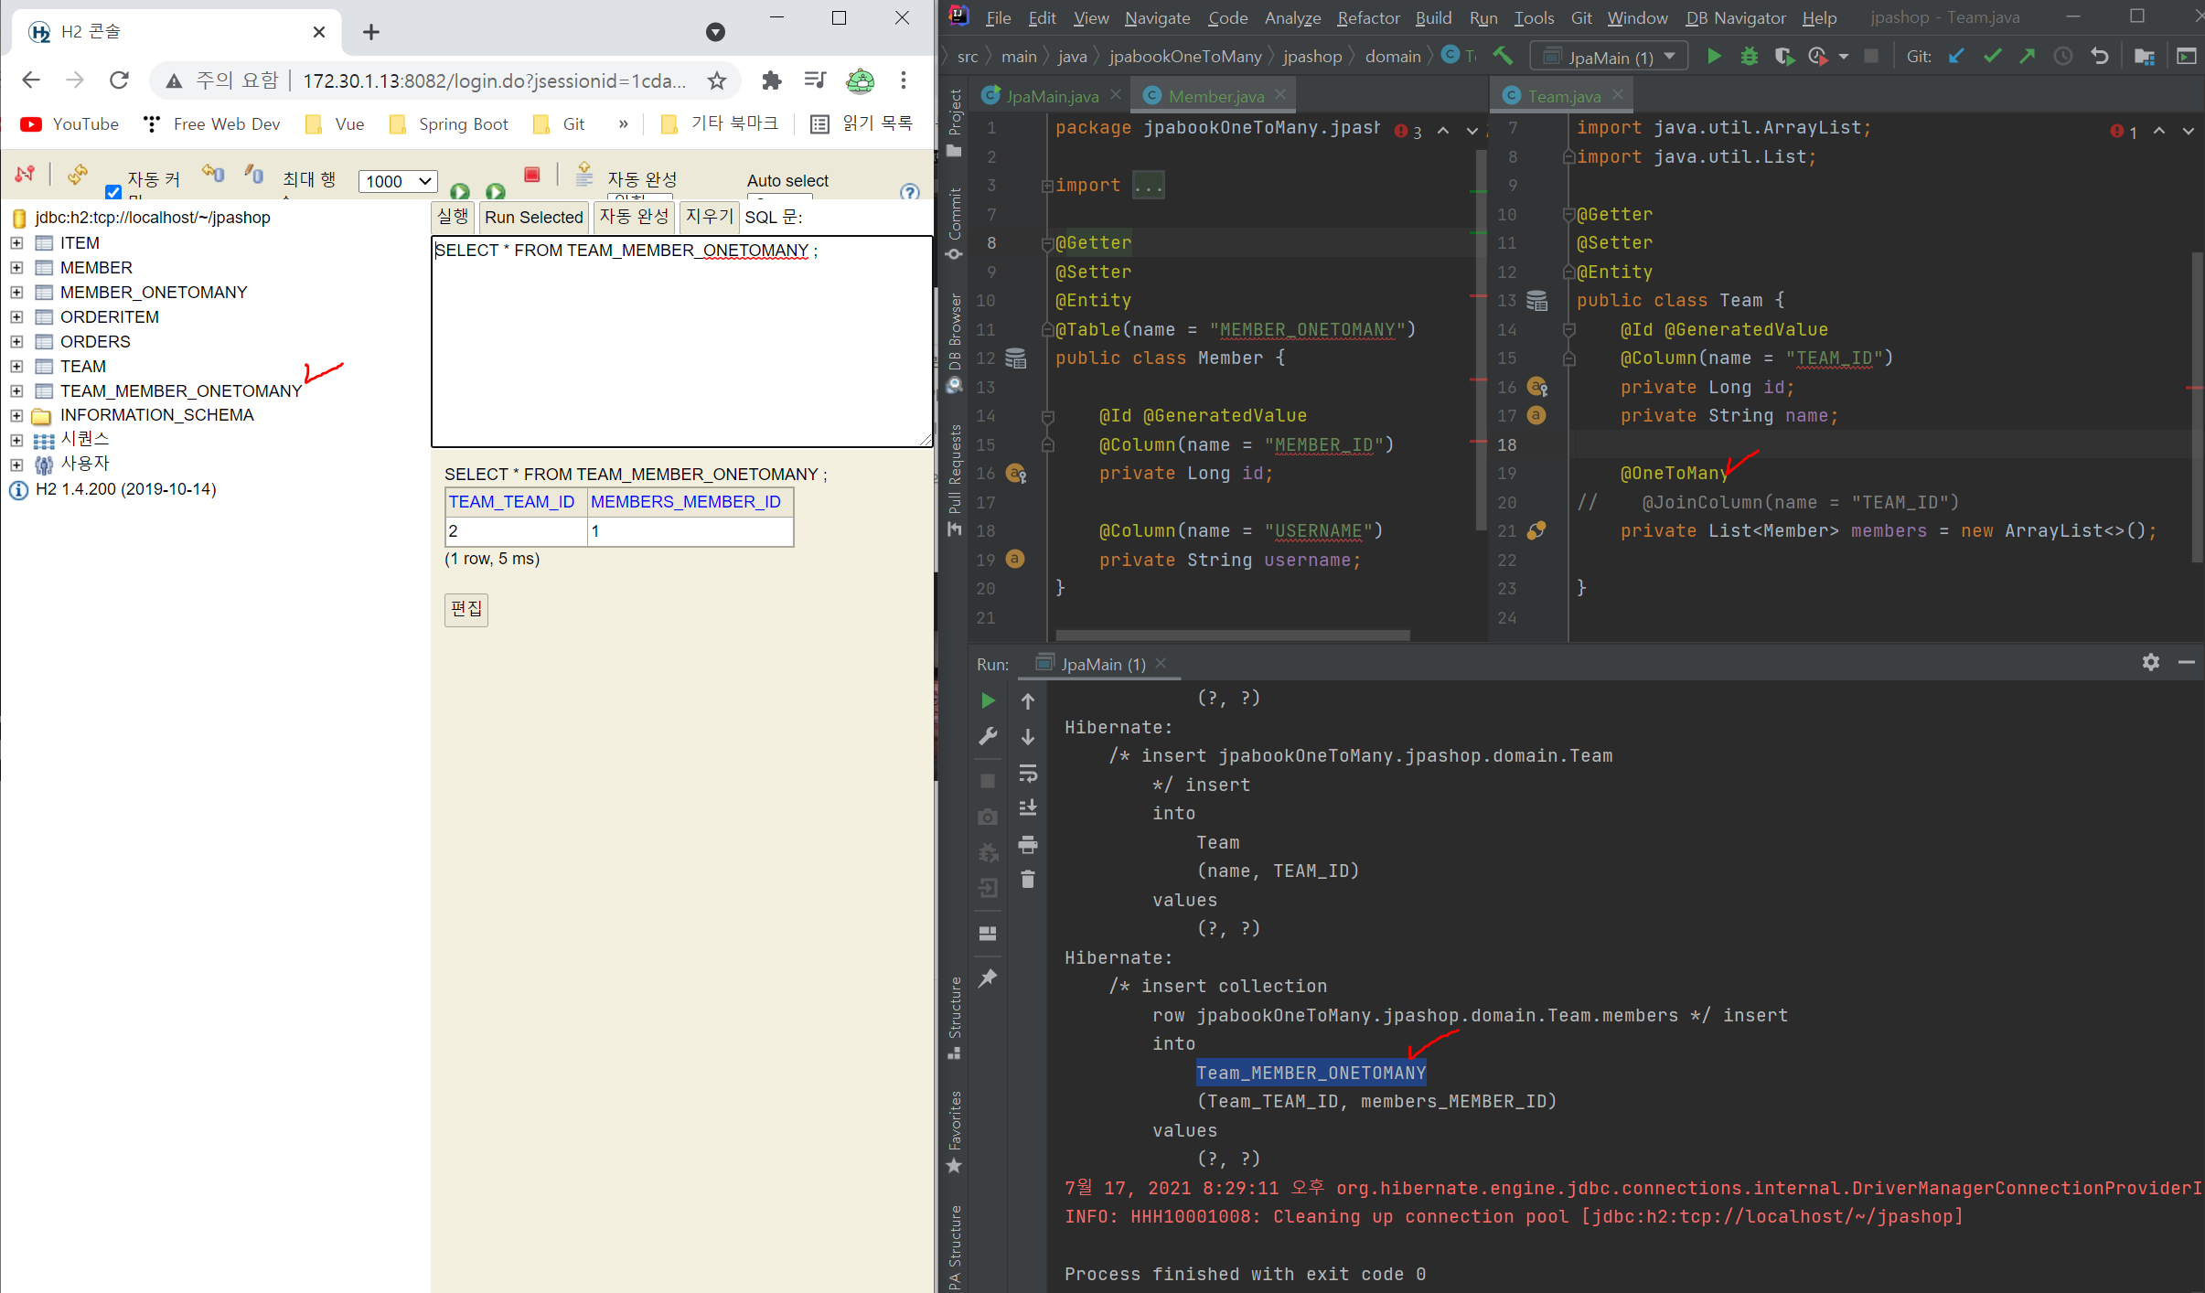This screenshot has height=1293, width=2205.
Task: Click the H2 refresh icon
Action: (x=78, y=174)
